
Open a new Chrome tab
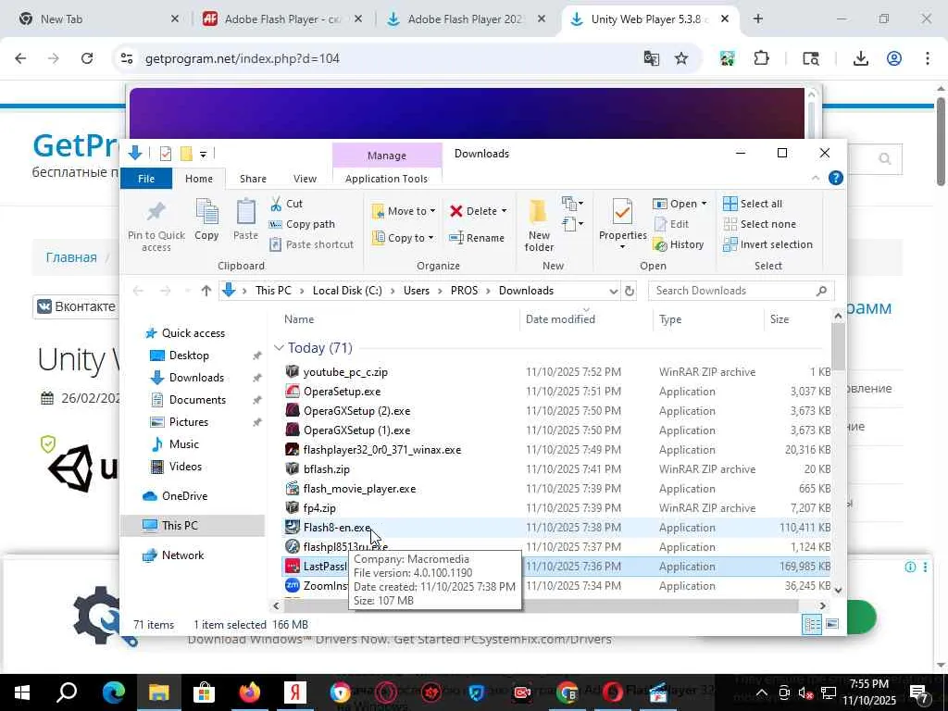point(757,19)
